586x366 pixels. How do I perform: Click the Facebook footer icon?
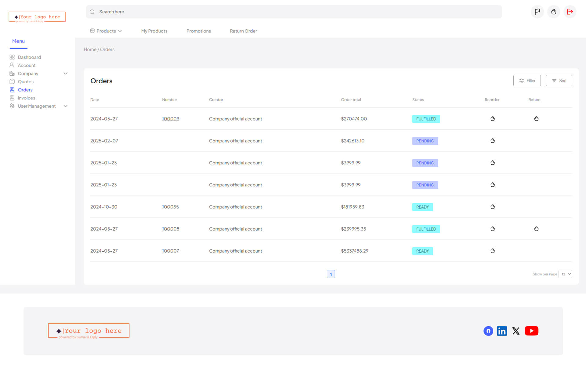pos(488,331)
